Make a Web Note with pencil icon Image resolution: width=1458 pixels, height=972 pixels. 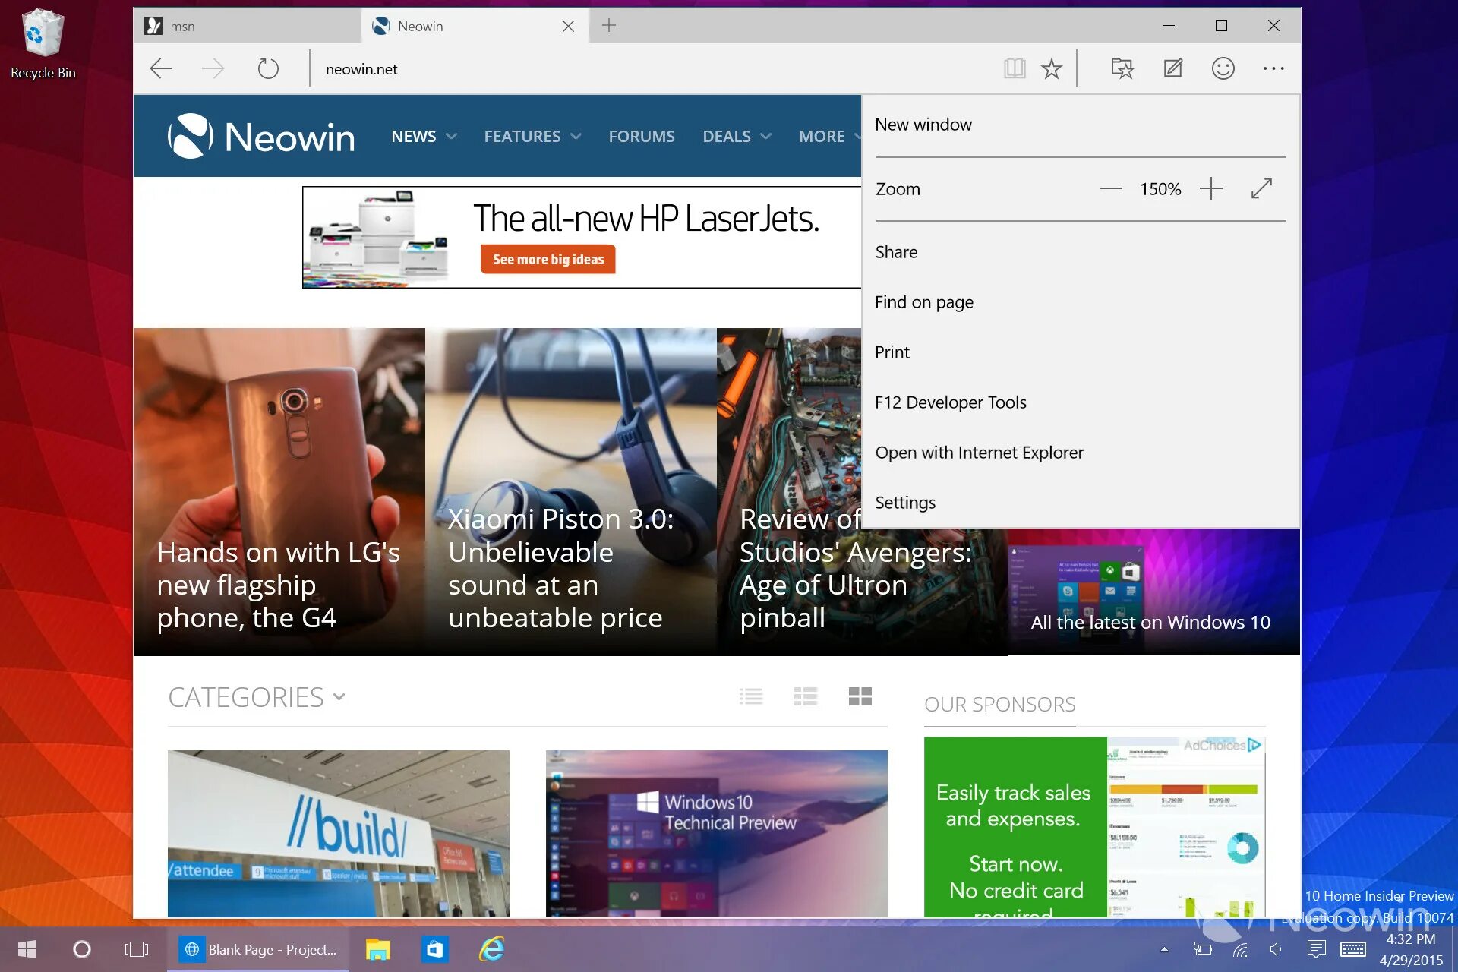[x=1172, y=69]
